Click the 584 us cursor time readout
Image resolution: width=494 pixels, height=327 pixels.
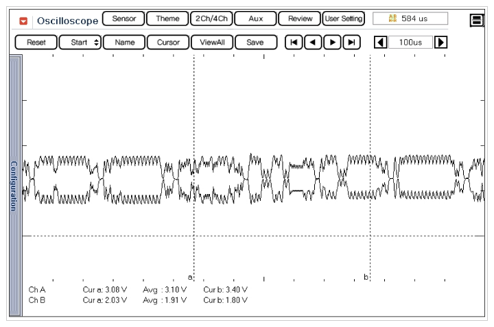pyautogui.click(x=410, y=19)
